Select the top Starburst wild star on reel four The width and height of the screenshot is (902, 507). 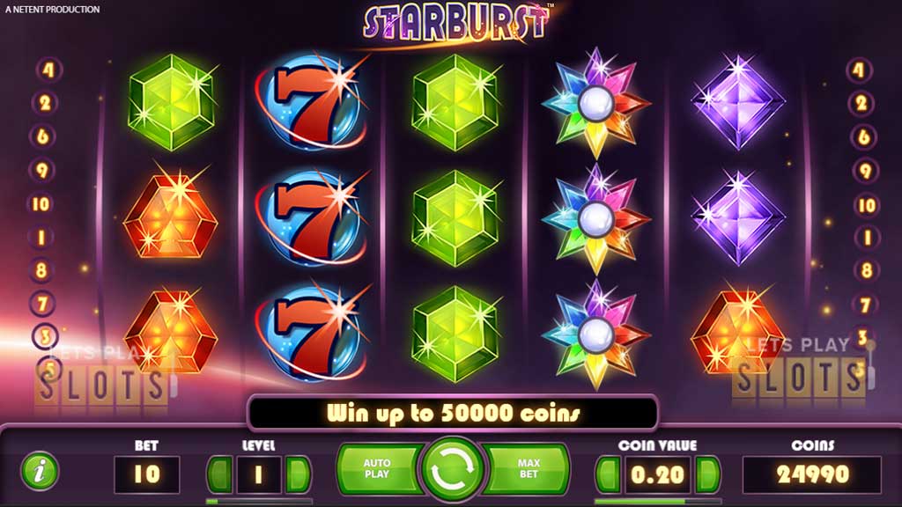(596, 104)
